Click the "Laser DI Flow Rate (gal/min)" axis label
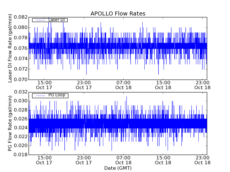Viewport: 230px width, 172px height. (x=10, y=48)
